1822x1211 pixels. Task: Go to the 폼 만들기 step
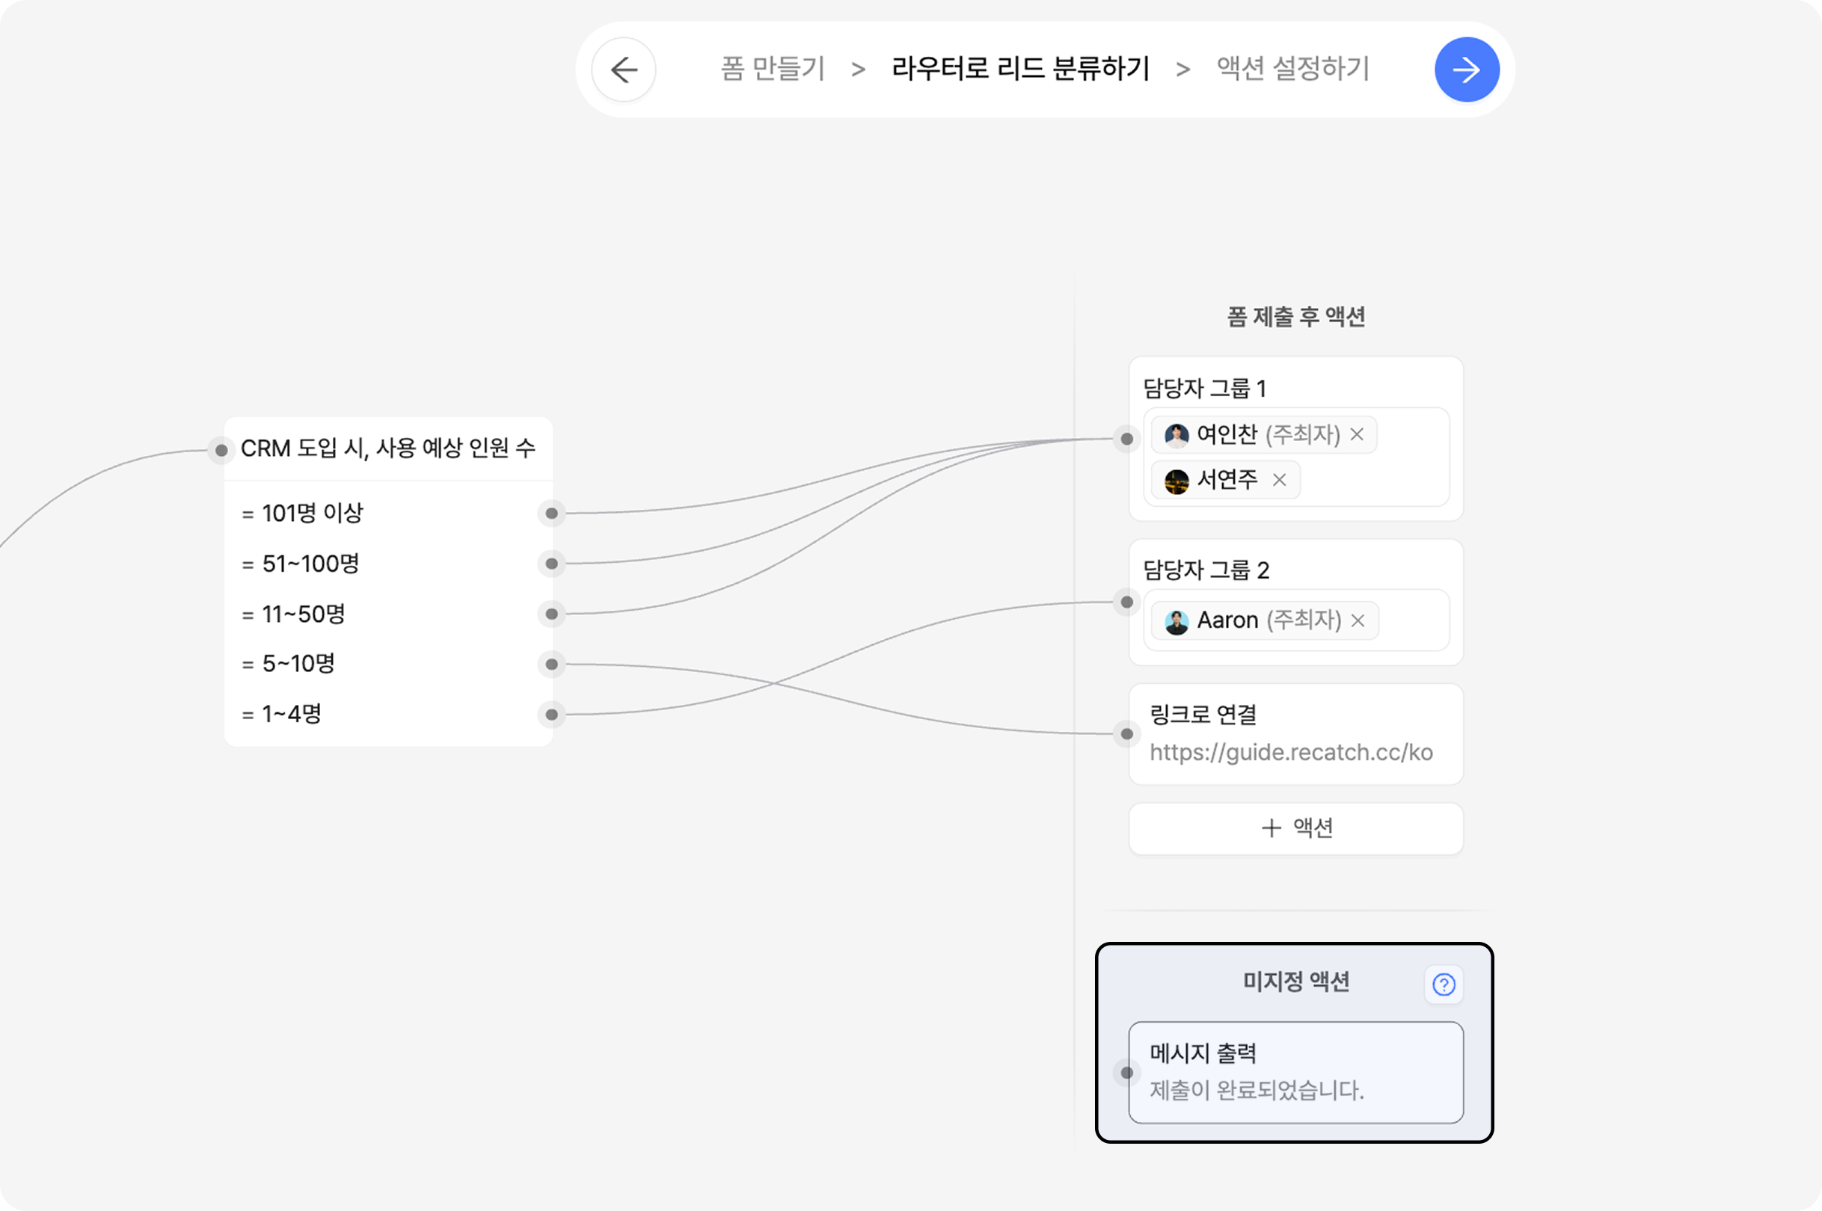(773, 70)
